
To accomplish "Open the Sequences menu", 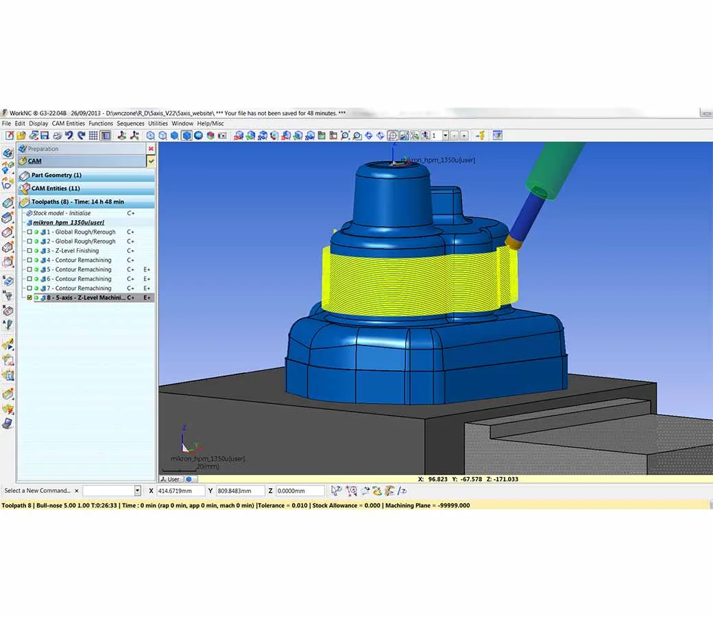I will [x=131, y=123].
